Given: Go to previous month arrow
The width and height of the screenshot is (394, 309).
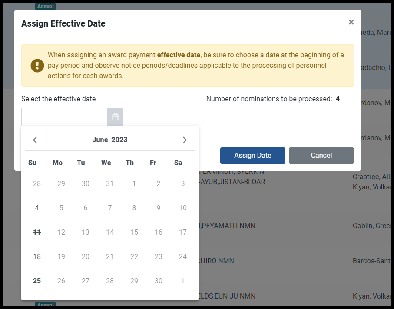Looking at the screenshot, I should click(35, 140).
